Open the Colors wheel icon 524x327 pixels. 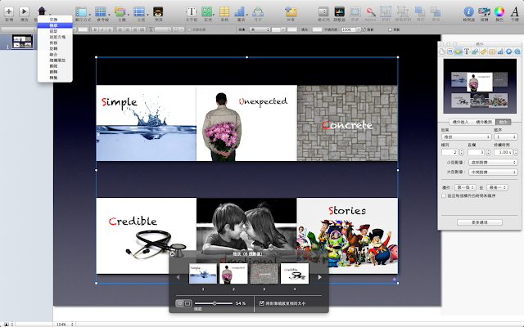[x=499, y=11]
